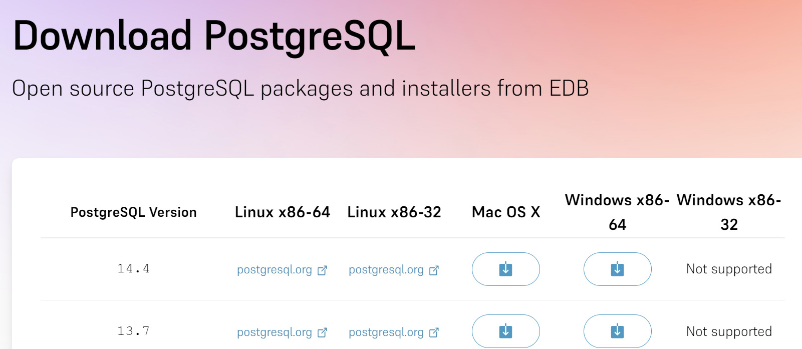Viewport: 802px width, 349px height.
Task: Click external link icon for 13.7 Linux x86-32
Action: pos(434,332)
